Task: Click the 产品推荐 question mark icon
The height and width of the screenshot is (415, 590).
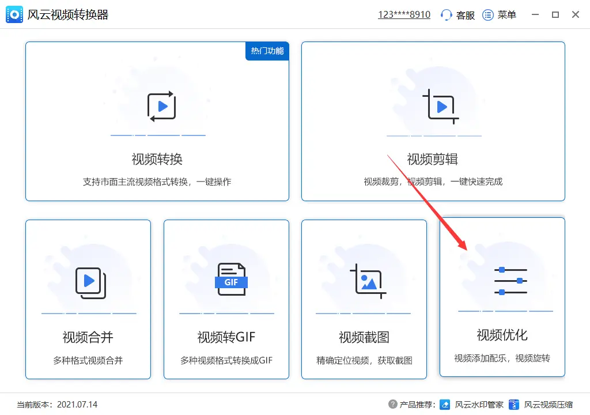Action: click(393, 404)
